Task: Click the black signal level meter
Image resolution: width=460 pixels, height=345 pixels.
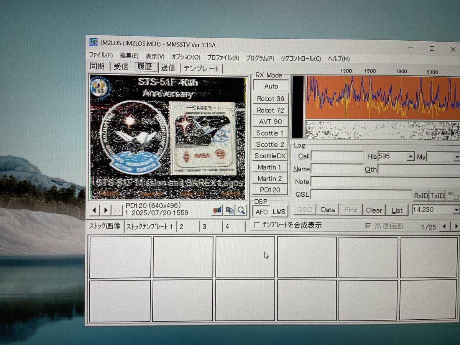Action: (297, 107)
